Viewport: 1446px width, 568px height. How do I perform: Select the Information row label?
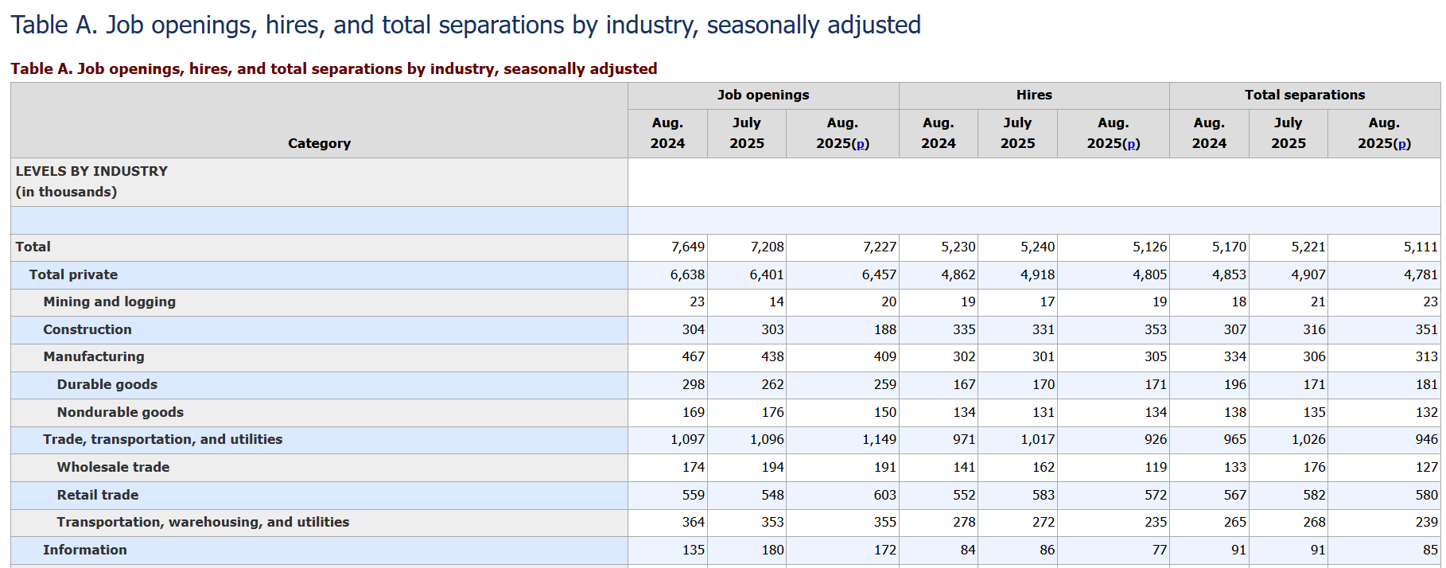click(x=85, y=550)
